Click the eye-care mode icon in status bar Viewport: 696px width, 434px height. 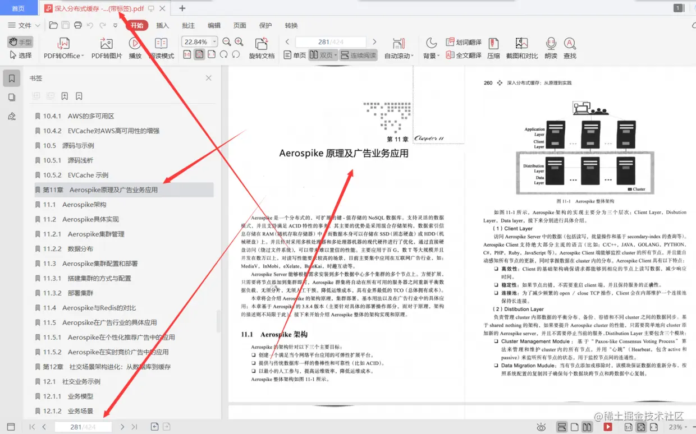[x=541, y=427]
